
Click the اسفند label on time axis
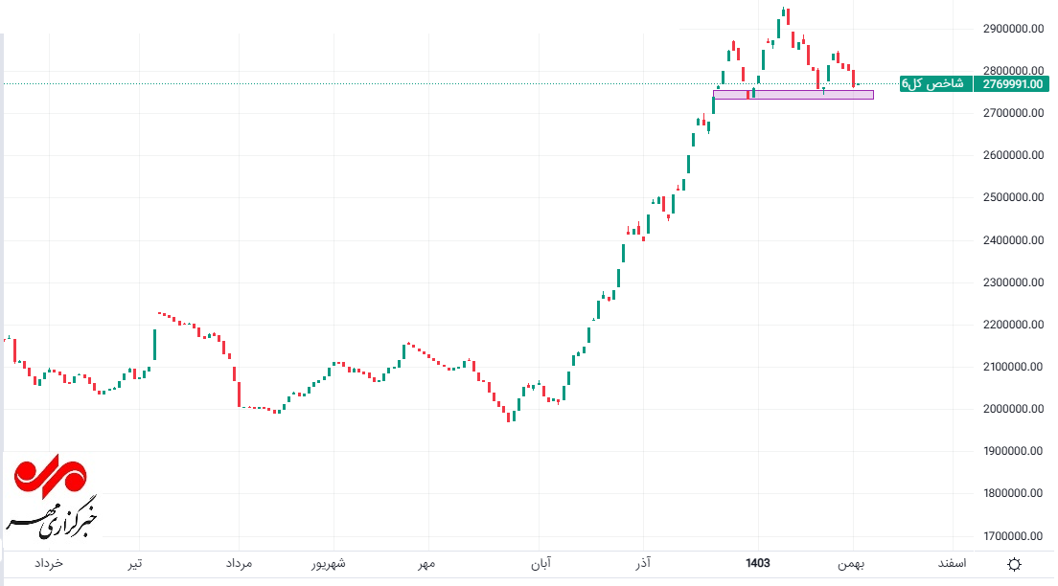951,564
